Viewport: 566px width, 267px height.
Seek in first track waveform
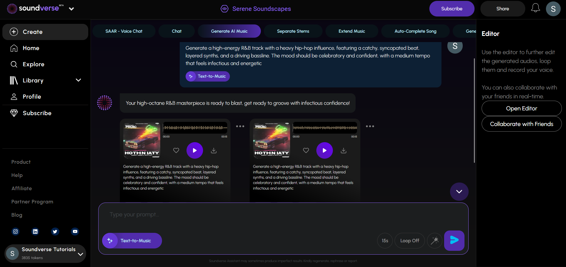click(195, 128)
